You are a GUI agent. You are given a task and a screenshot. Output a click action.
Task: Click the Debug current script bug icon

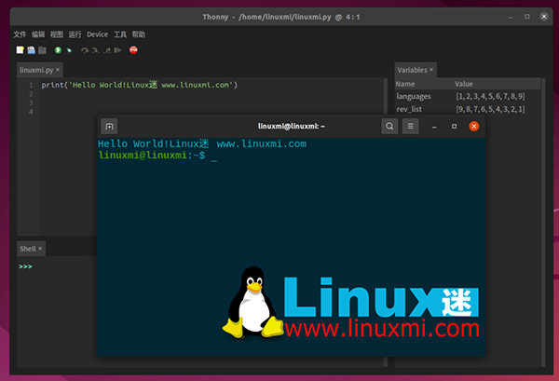pos(69,50)
